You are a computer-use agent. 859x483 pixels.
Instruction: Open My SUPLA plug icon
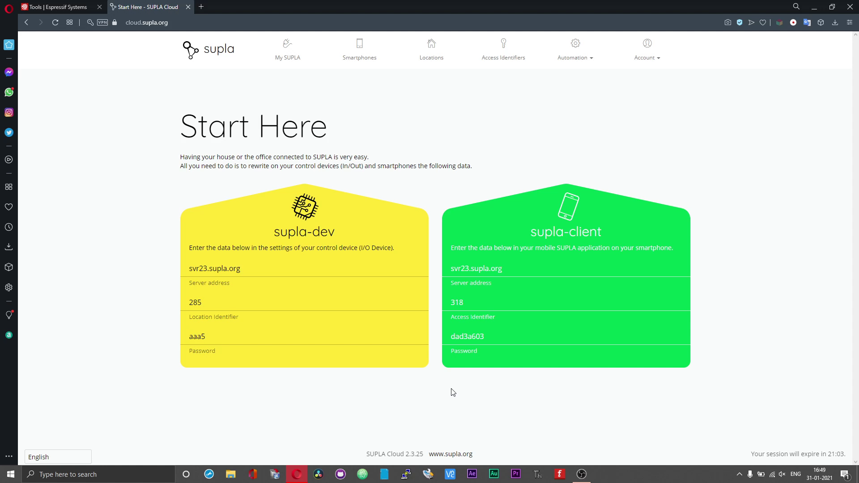coord(287,44)
